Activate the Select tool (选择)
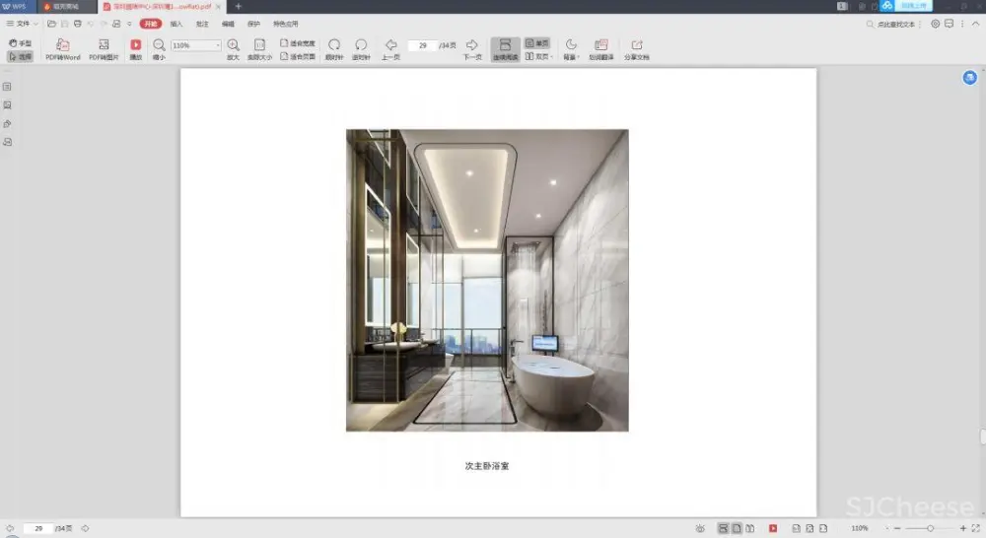Image resolution: width=986 pixels, height=538 pixels. (x=20, y=56)
